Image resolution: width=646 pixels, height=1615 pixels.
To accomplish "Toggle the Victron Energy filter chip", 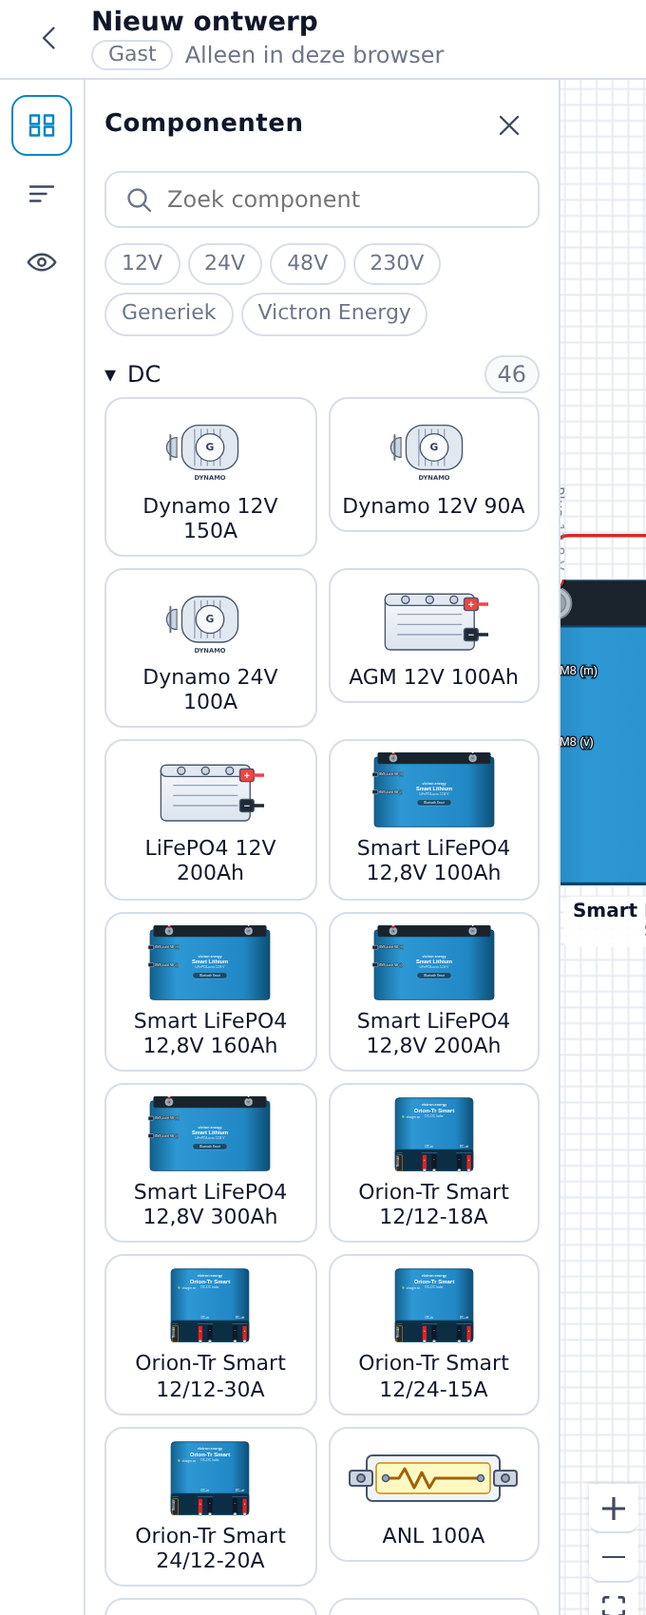I will coord(334,313).
